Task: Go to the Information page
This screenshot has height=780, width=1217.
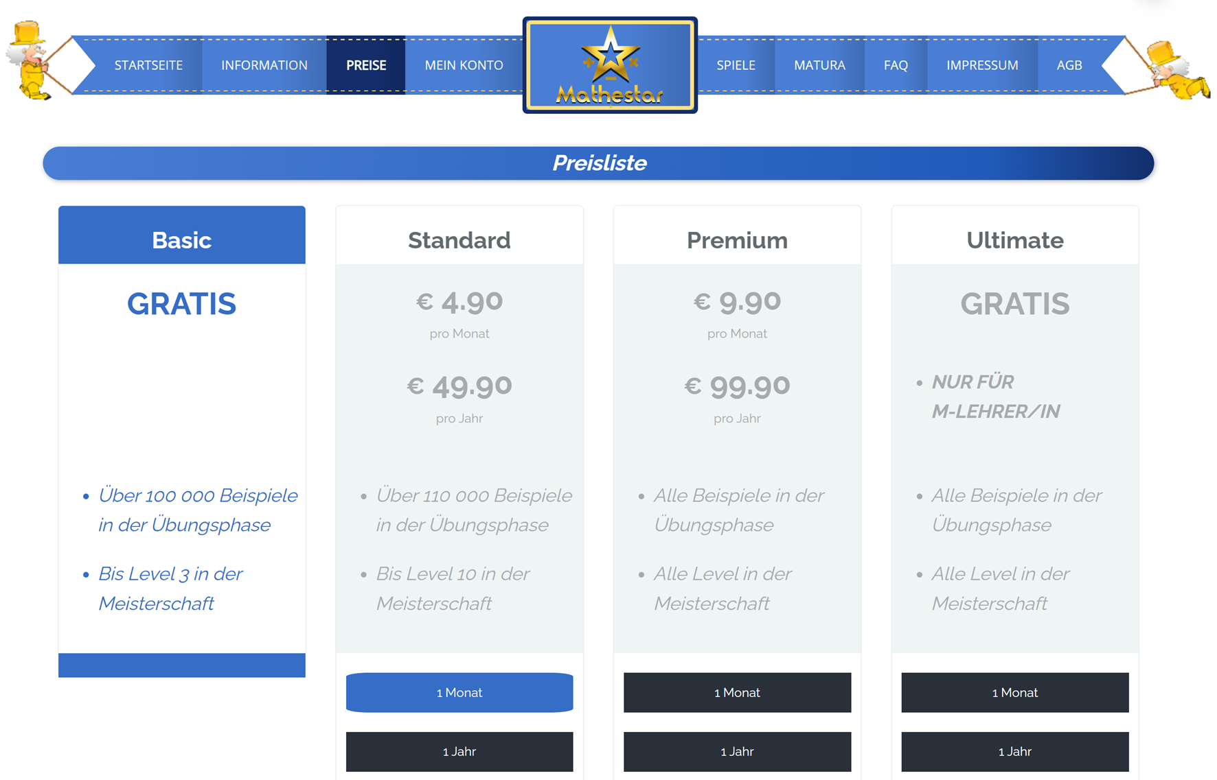Action: pos(264,65)
